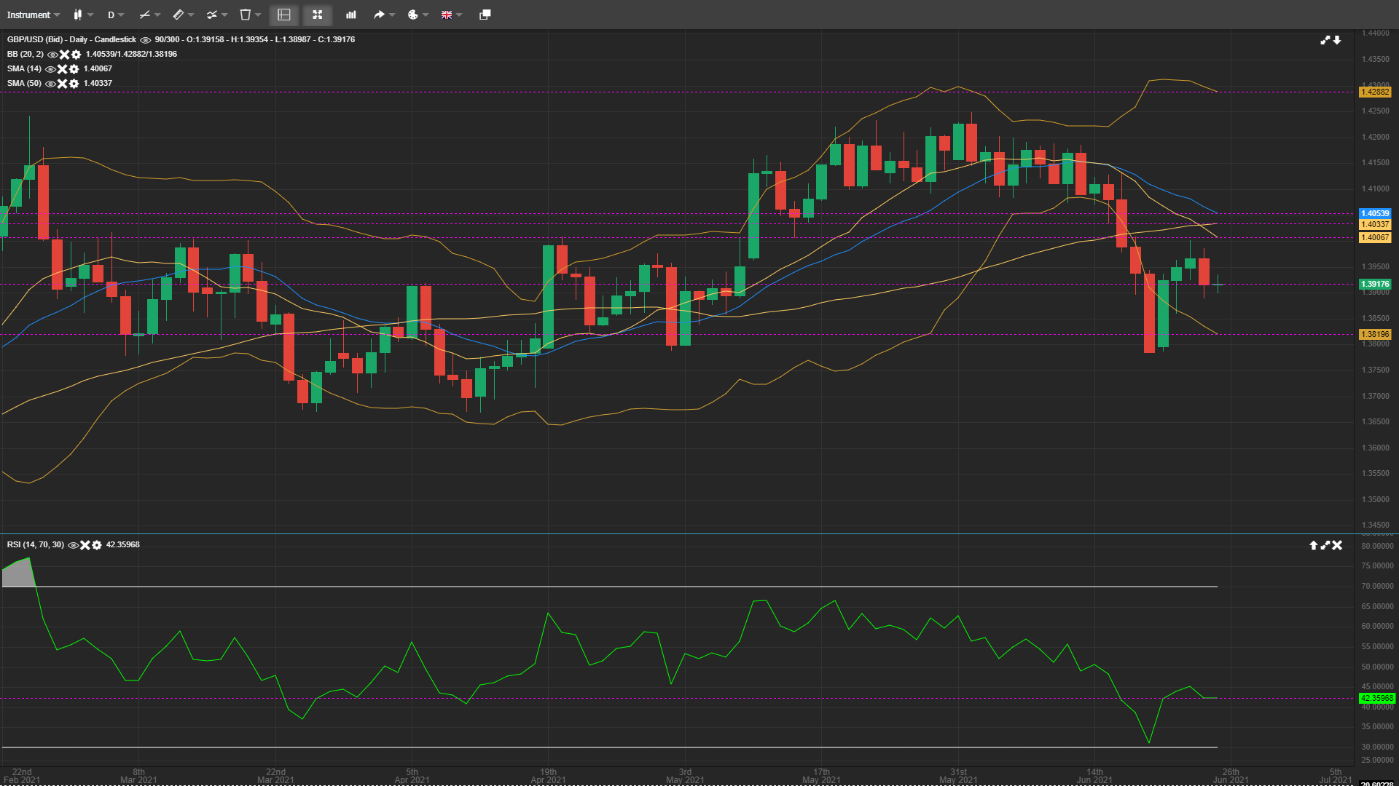Screen dimensions: 1399x786
Task: Click the 1.40539 blue price tag
Action: [1376, 214]
